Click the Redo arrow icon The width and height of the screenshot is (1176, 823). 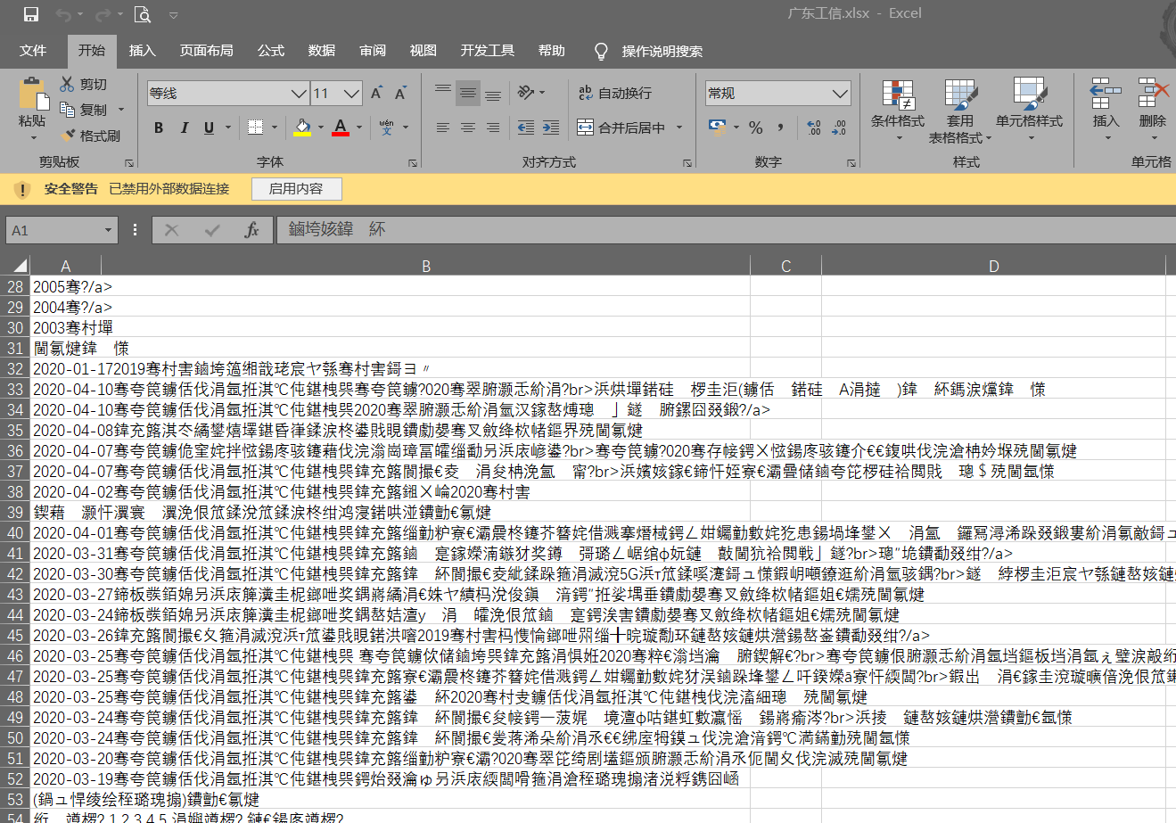(103, 14)
